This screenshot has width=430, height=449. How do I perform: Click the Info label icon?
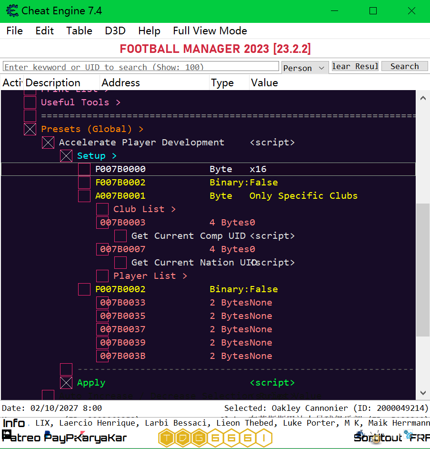14,423
